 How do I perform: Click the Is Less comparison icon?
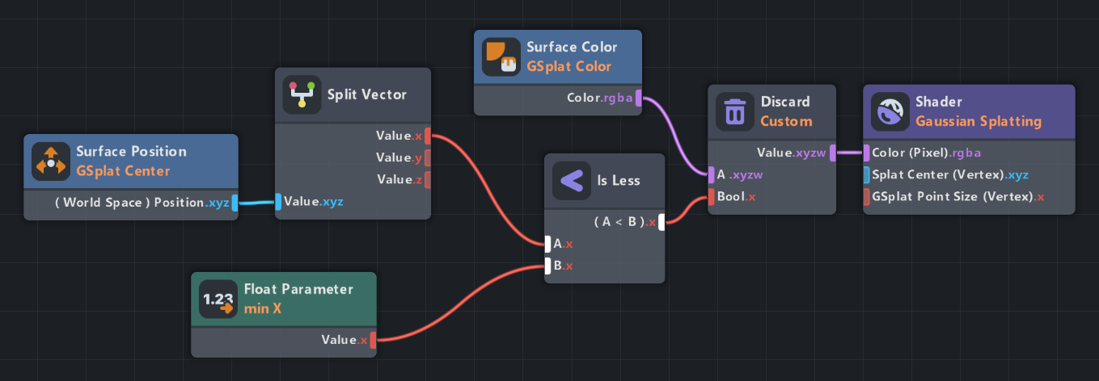pyautogui.click(x=571, y=181)
